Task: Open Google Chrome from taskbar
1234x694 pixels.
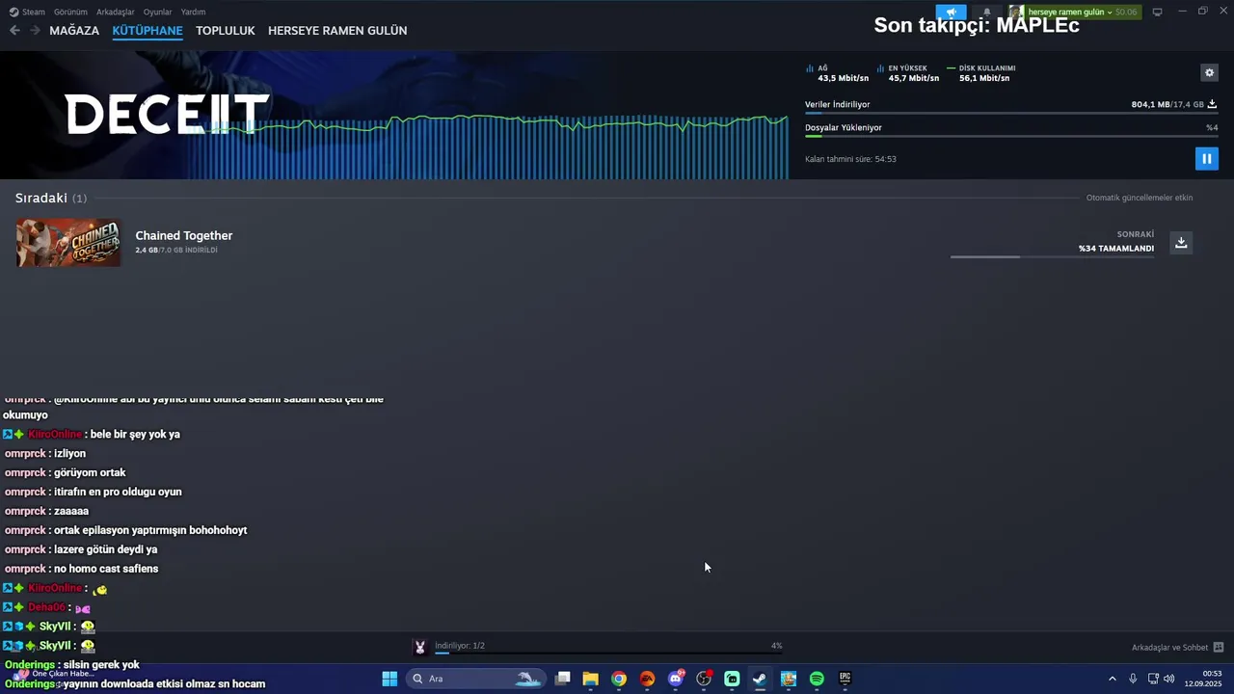Action: coord(619,679)
